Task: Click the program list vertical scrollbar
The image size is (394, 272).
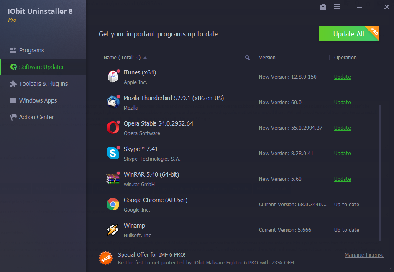Action: (380, 173)
